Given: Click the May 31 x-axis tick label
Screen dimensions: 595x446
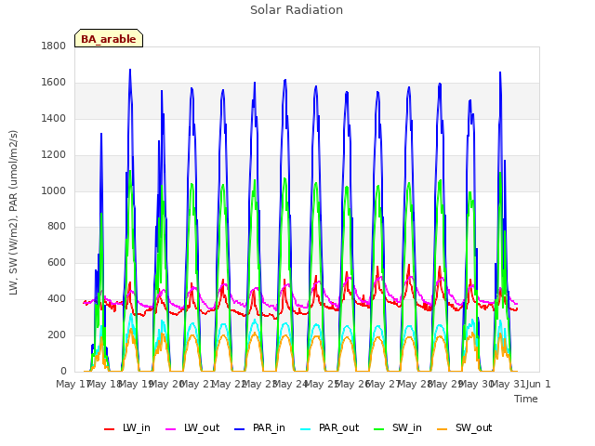Looking at the screenshot, I should (x=508, y=384).
